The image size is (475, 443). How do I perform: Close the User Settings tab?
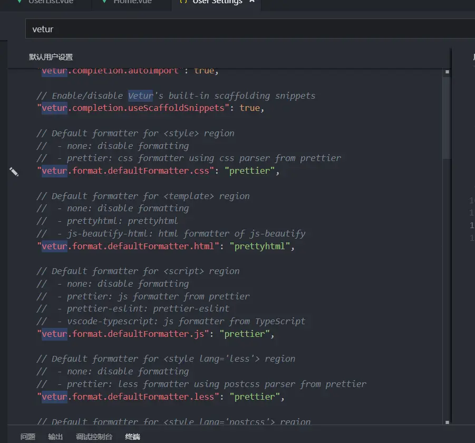click(252, 2)
